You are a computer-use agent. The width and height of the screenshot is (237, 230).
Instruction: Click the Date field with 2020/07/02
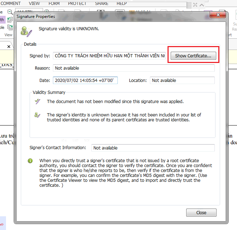(85, 80)
